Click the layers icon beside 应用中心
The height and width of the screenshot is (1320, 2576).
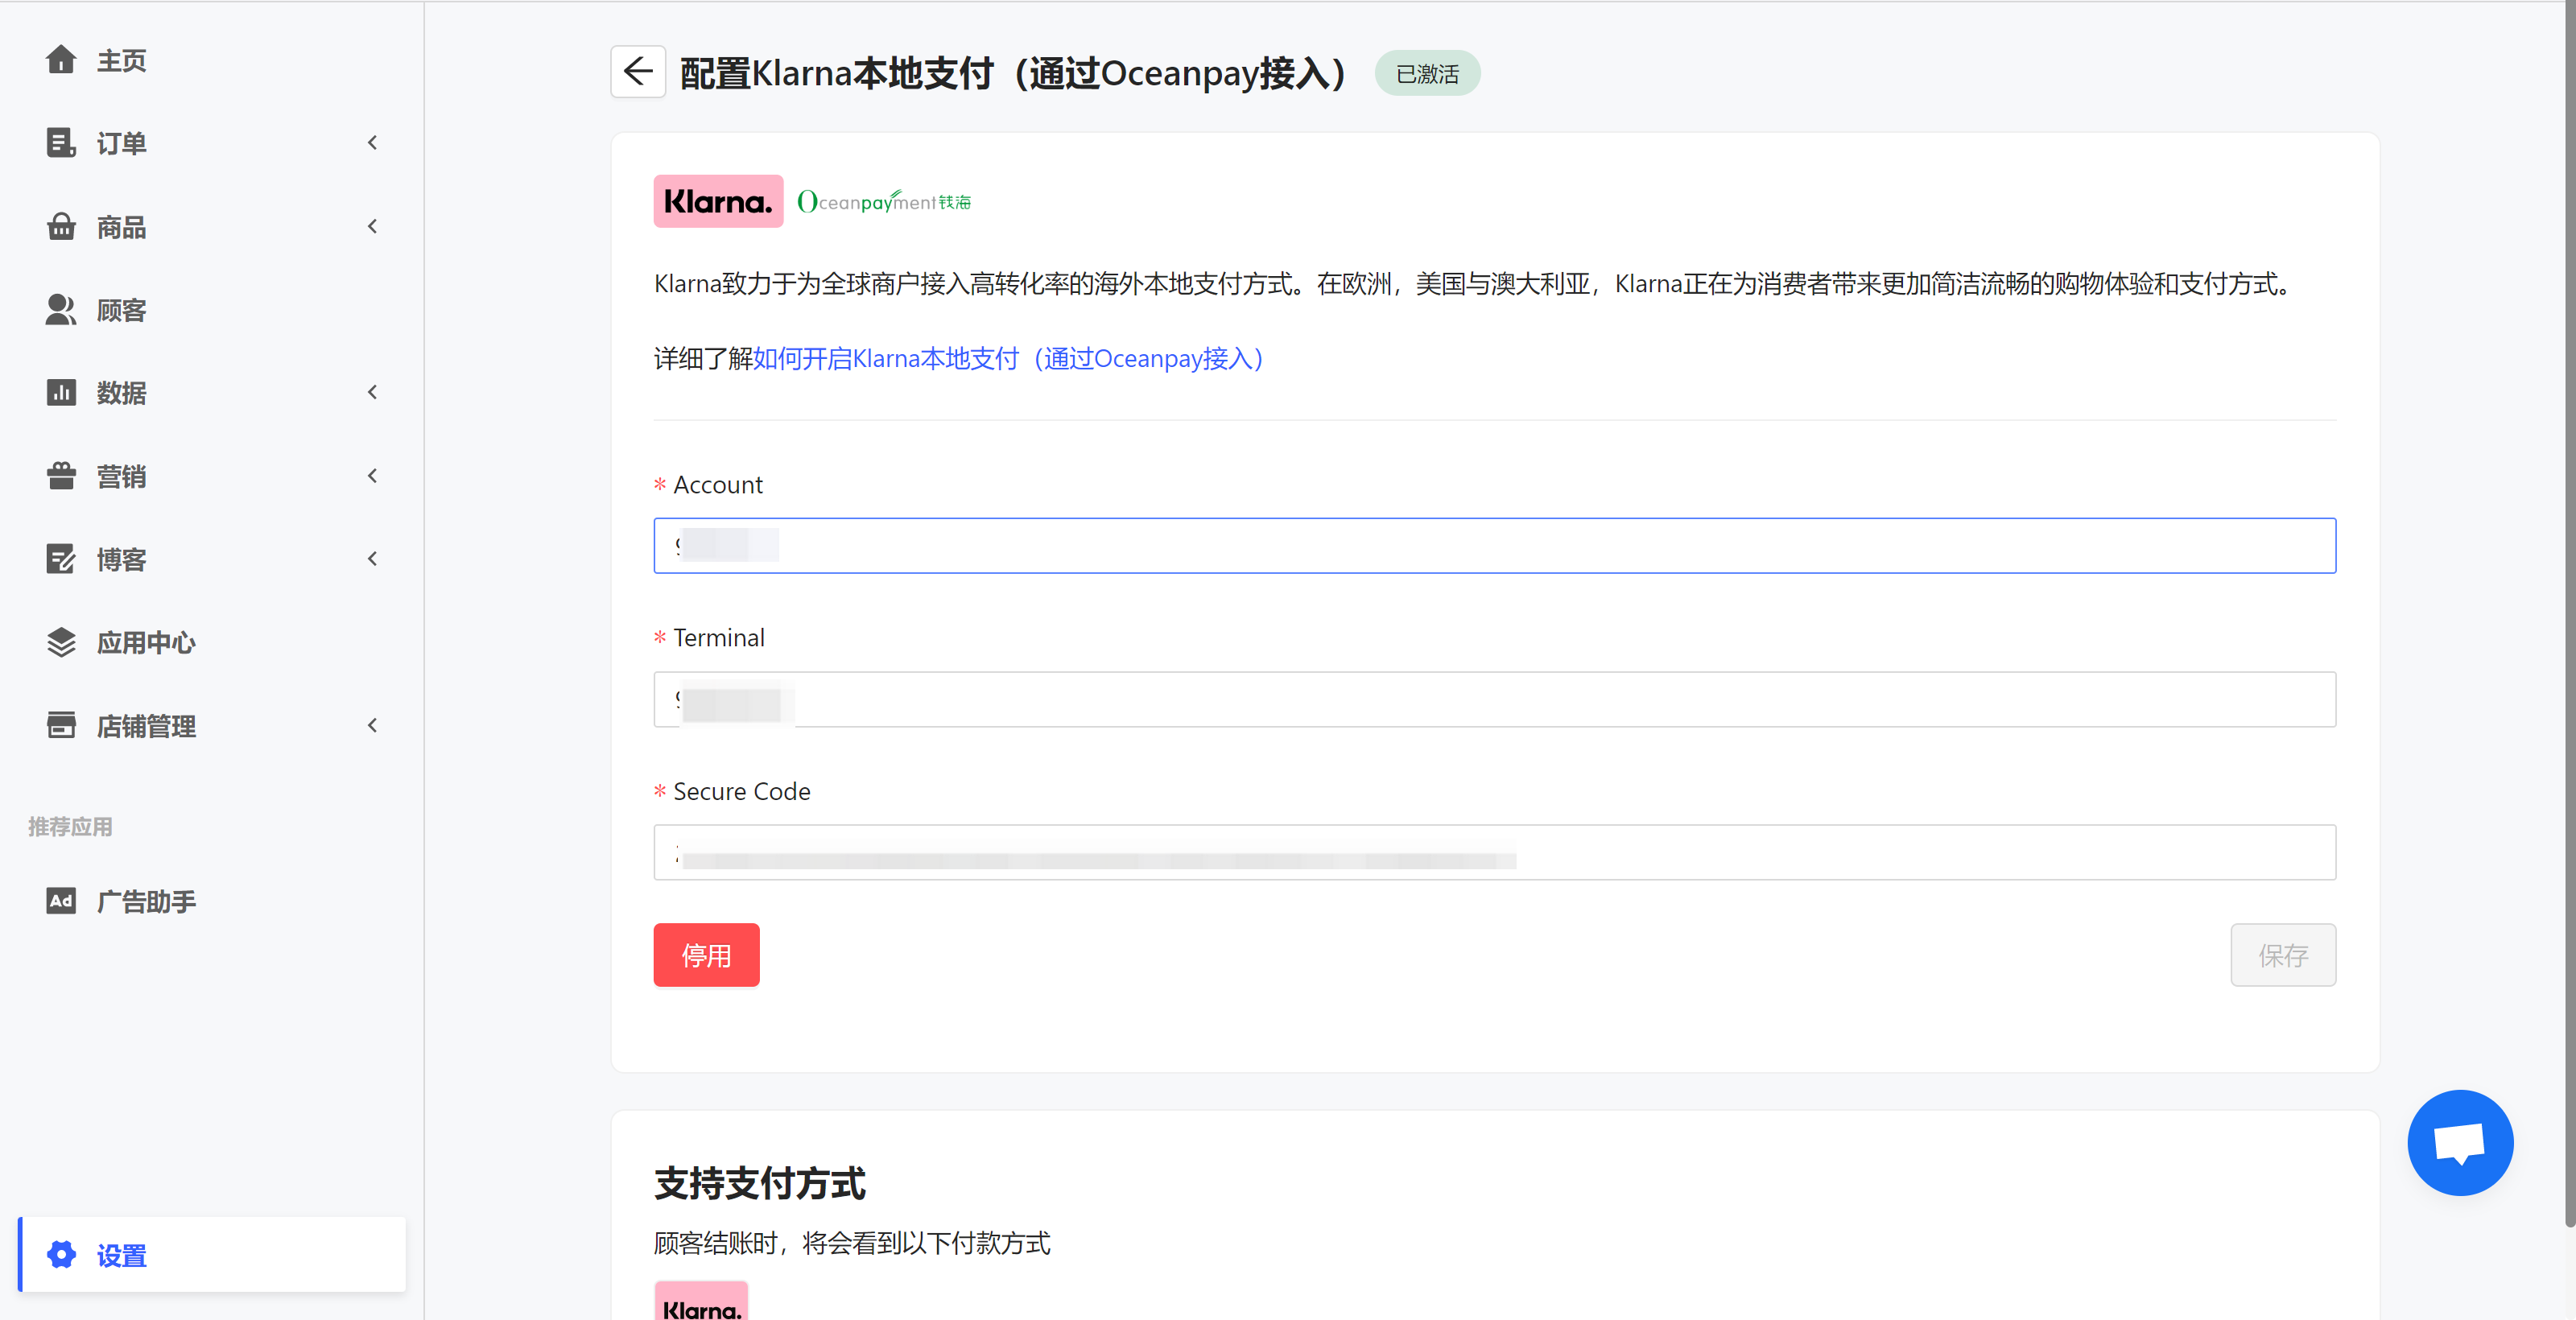tap(61, 642)
